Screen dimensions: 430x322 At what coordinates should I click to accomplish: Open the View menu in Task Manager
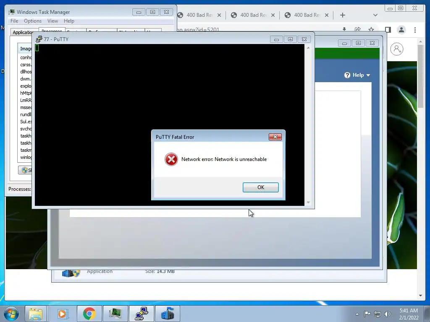pyautogui.click(x=52, y=21)
